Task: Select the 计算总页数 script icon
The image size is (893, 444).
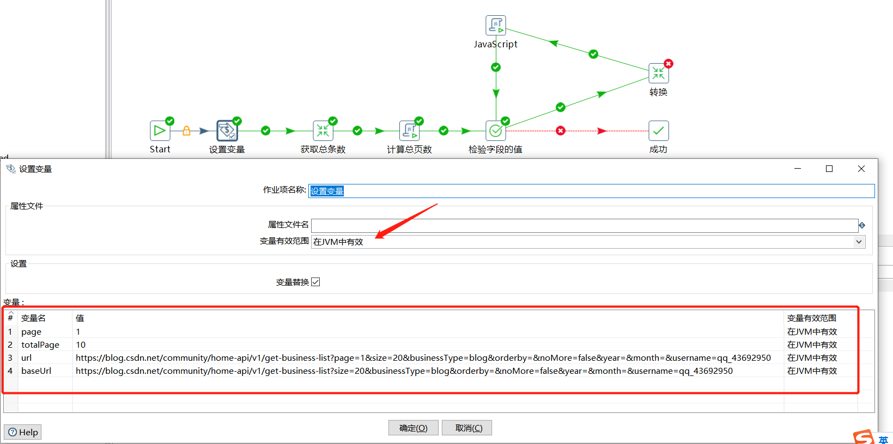Action: tap(409, 131)
